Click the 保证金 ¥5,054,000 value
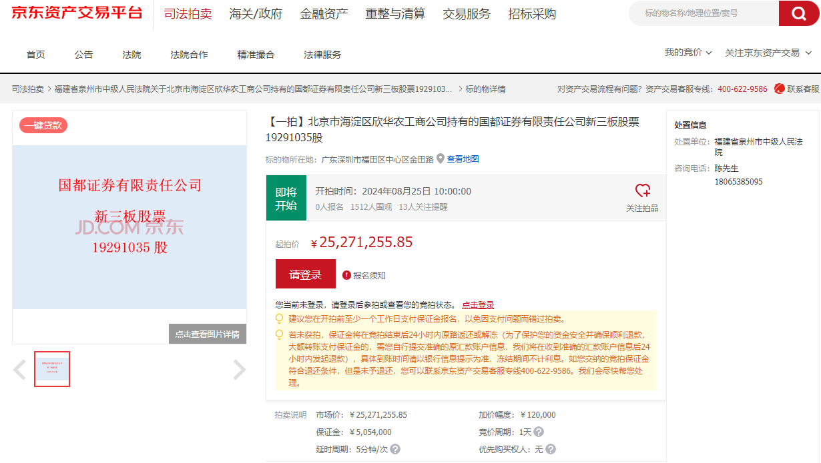 pos(370,432)
